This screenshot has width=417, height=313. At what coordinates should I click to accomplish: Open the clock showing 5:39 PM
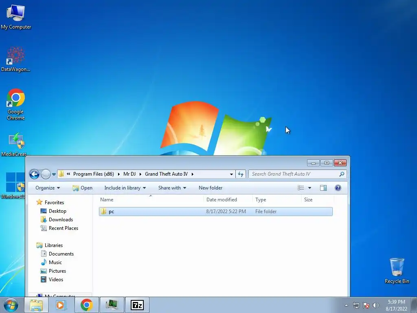[396, 305]
